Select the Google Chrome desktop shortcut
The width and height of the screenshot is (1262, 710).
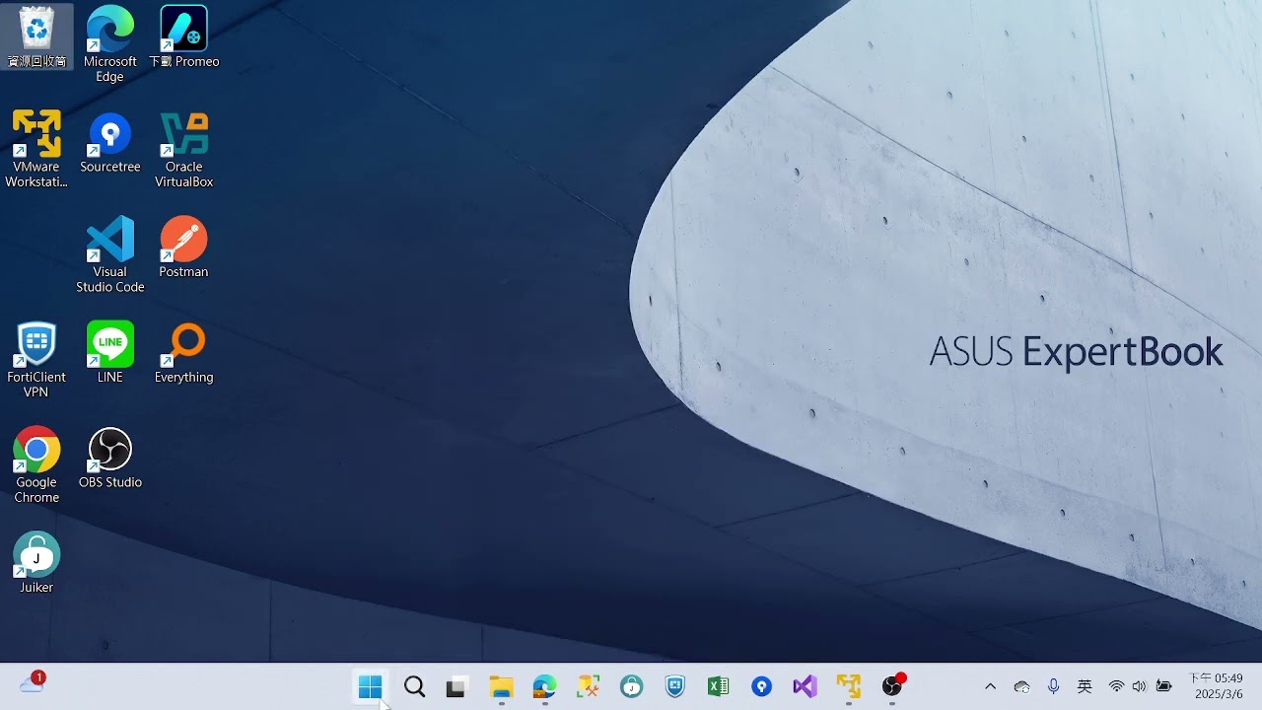36,466
